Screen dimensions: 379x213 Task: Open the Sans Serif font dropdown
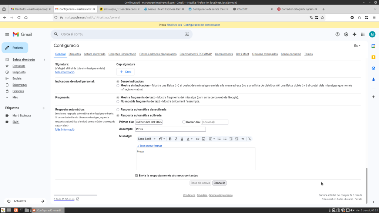[147, 139]
